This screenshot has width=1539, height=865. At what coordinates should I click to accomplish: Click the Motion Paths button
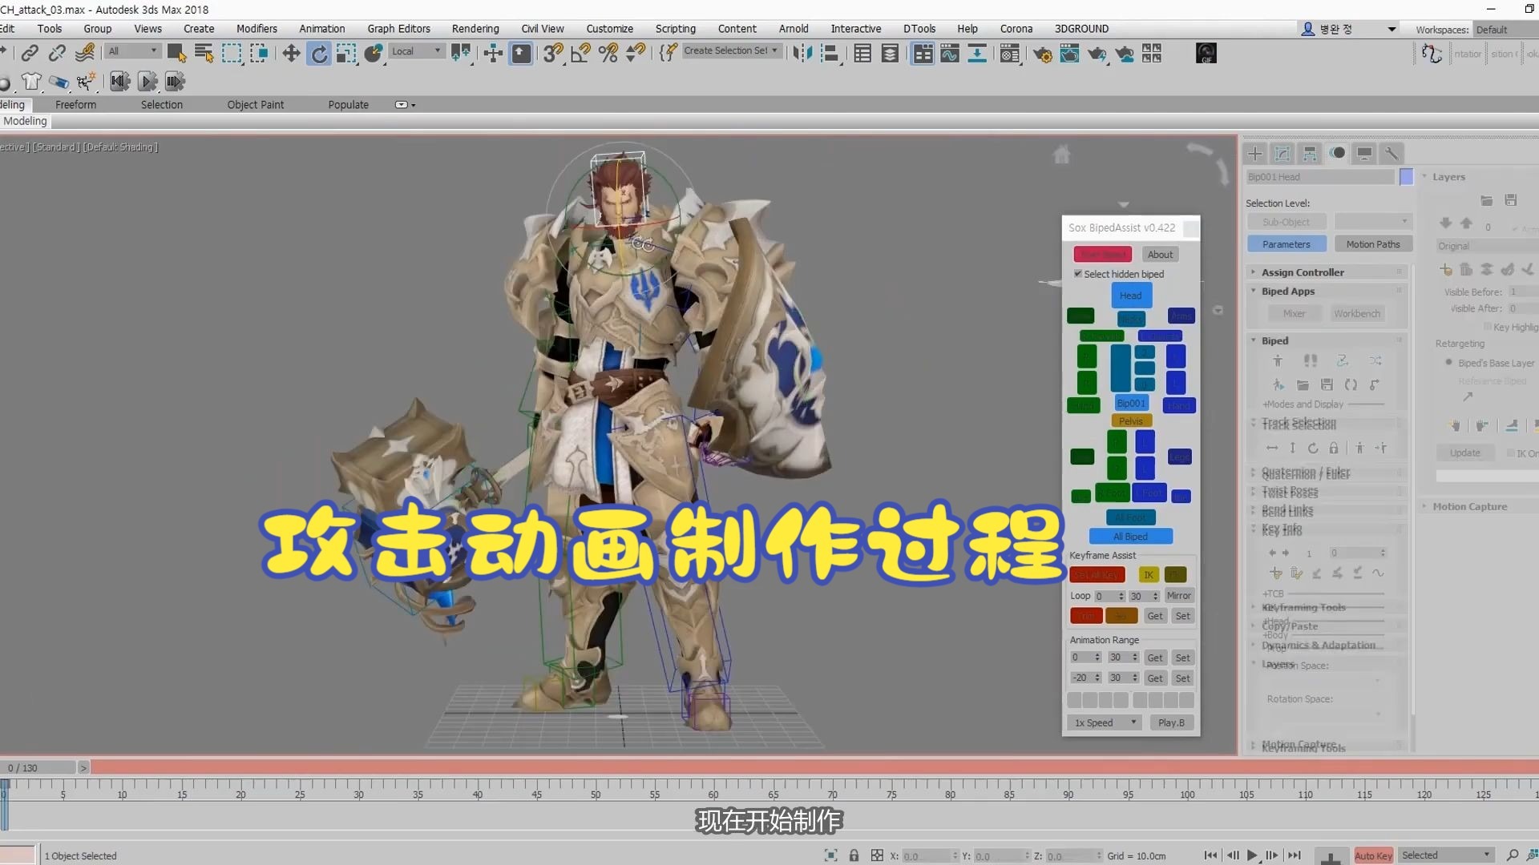(x=1373, y=244)
